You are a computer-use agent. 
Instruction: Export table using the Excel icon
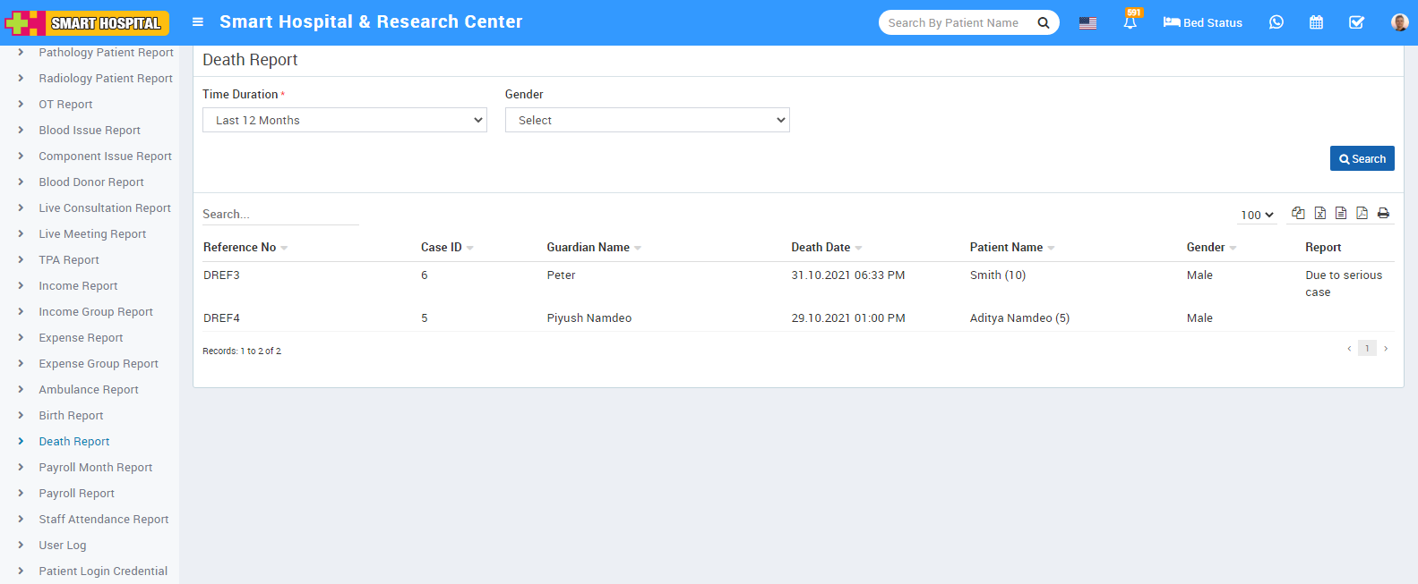(1319, 213)
